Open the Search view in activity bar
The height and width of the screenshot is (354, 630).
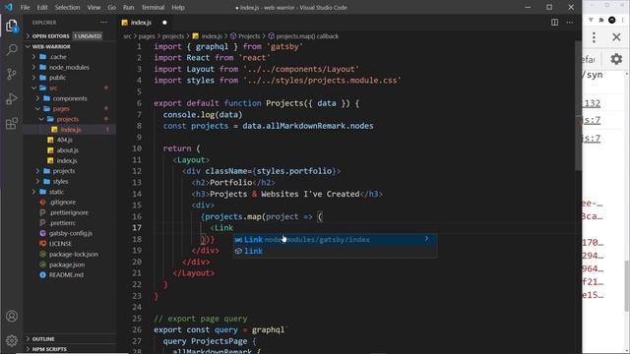12,50
